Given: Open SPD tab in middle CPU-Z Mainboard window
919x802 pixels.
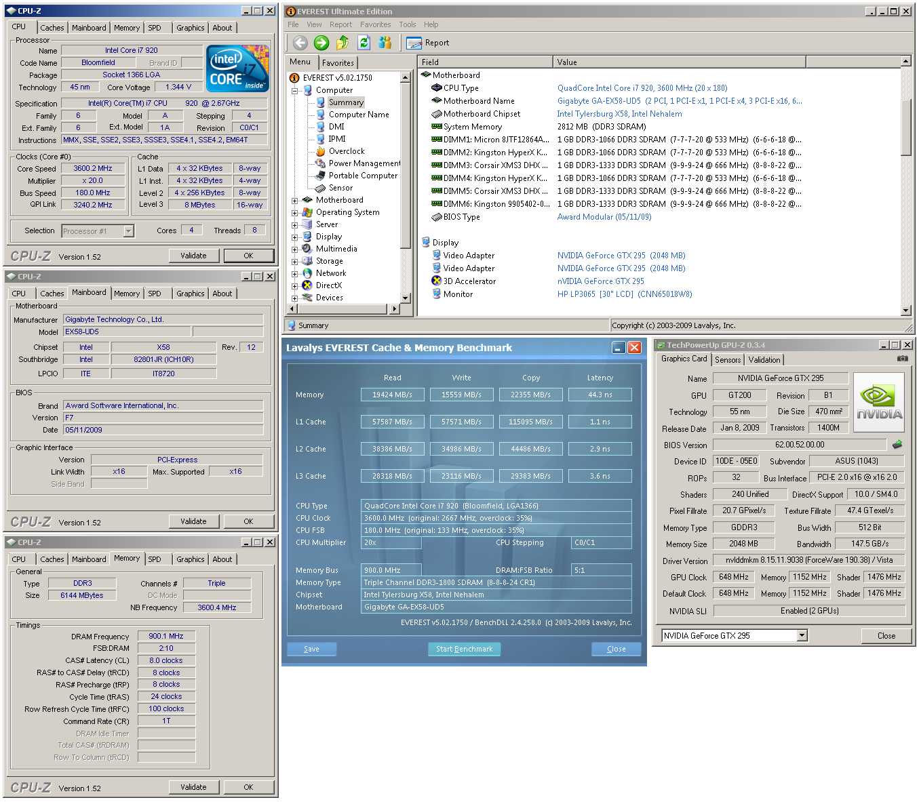Looking at the screenshot, I should coord(155,294).
